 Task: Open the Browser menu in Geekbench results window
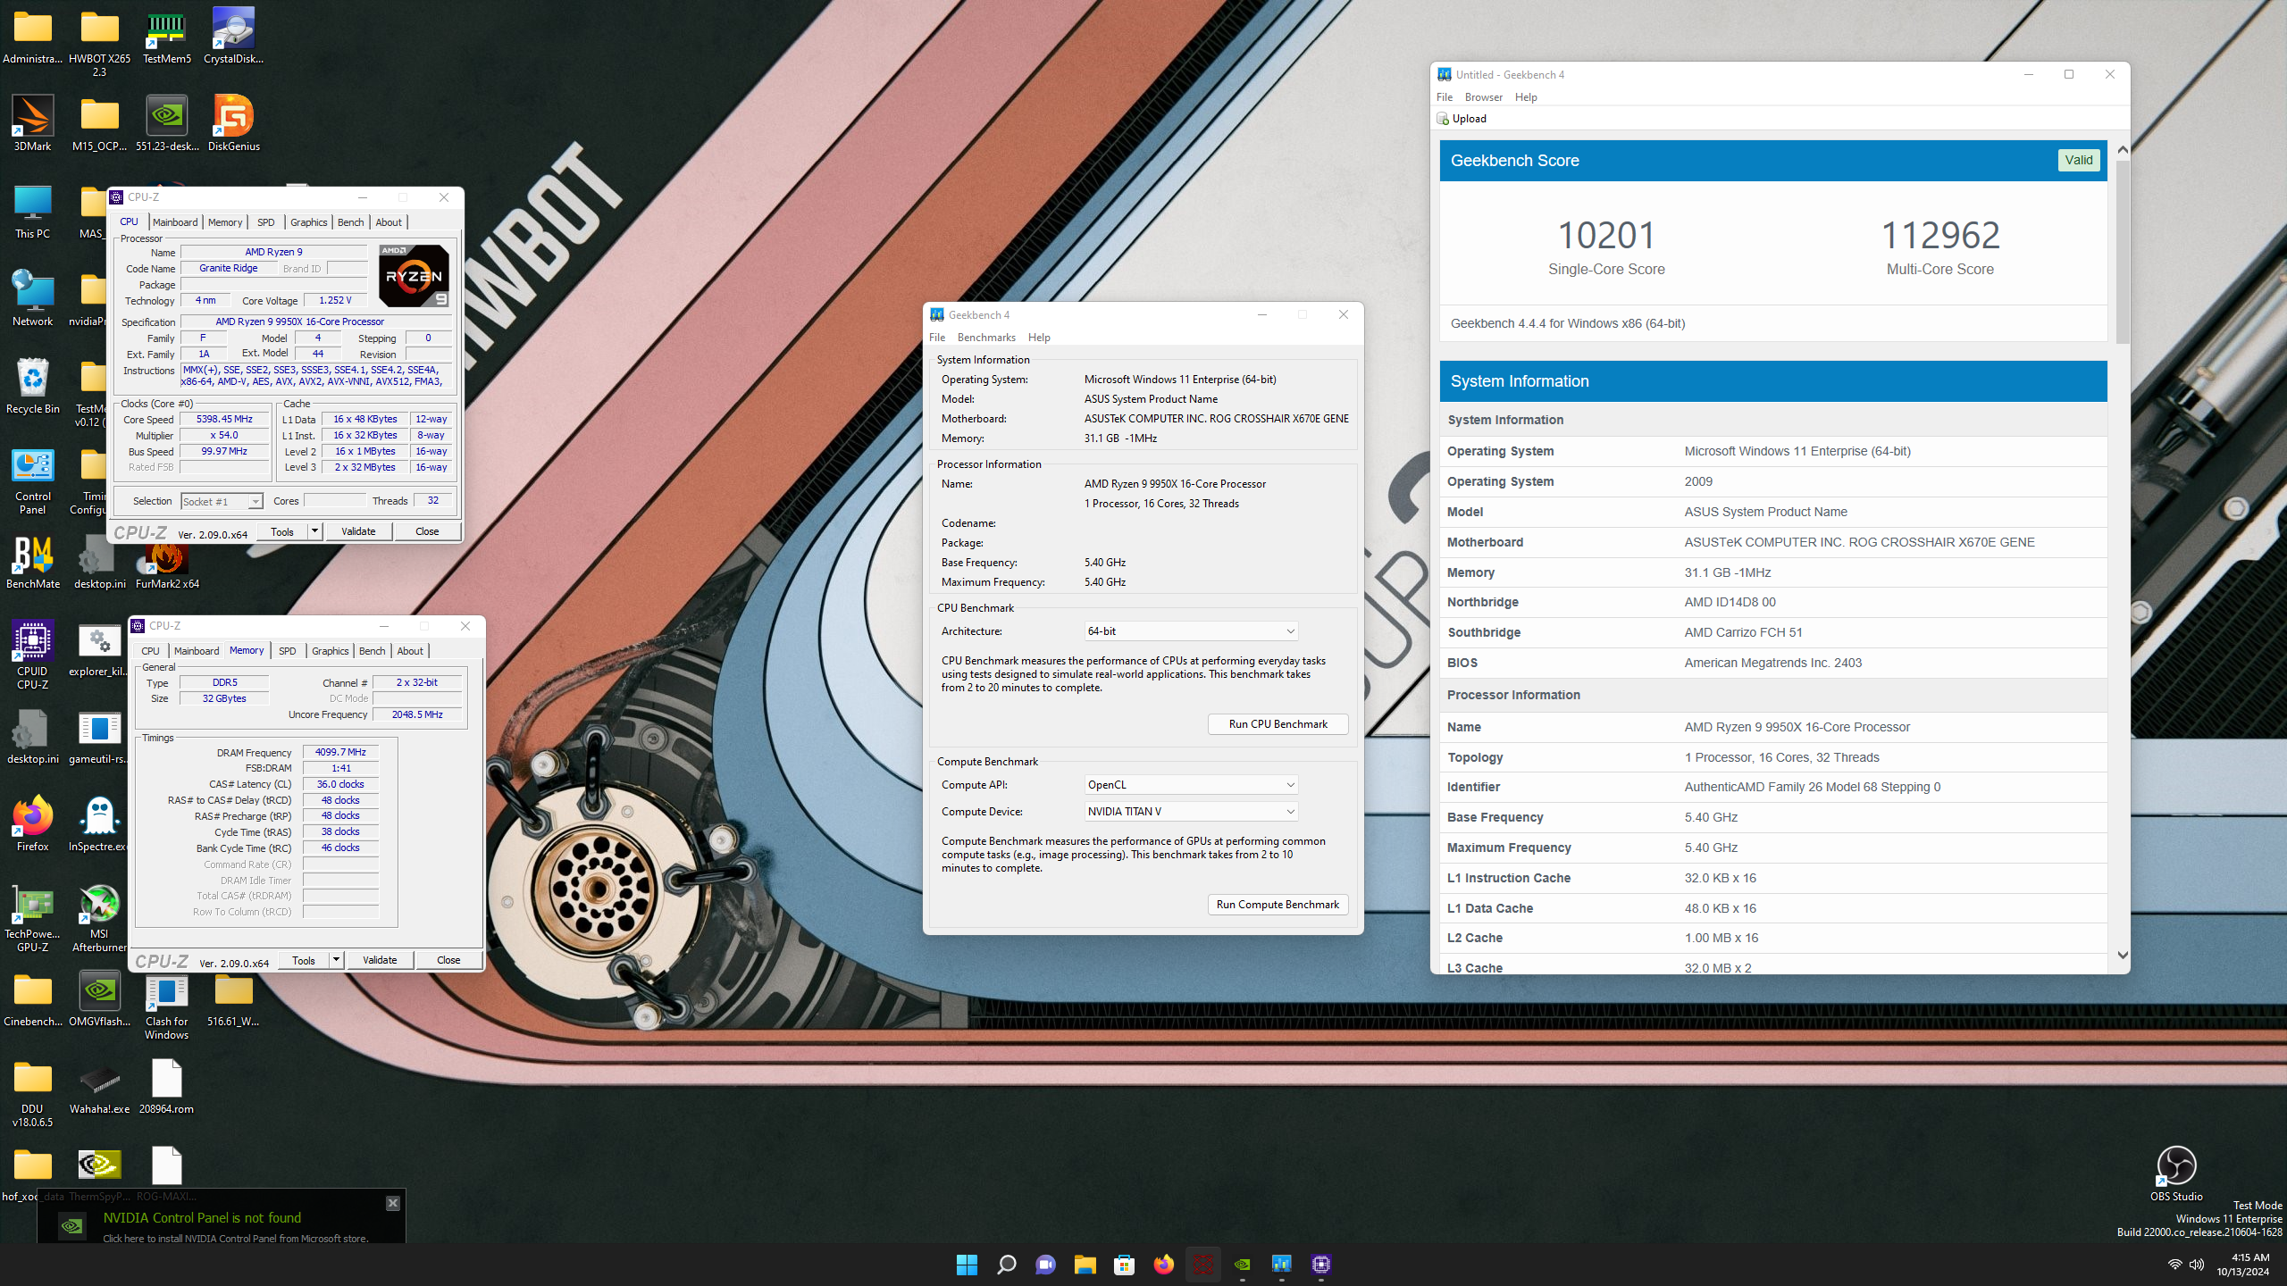click(x=1483, y=97)
